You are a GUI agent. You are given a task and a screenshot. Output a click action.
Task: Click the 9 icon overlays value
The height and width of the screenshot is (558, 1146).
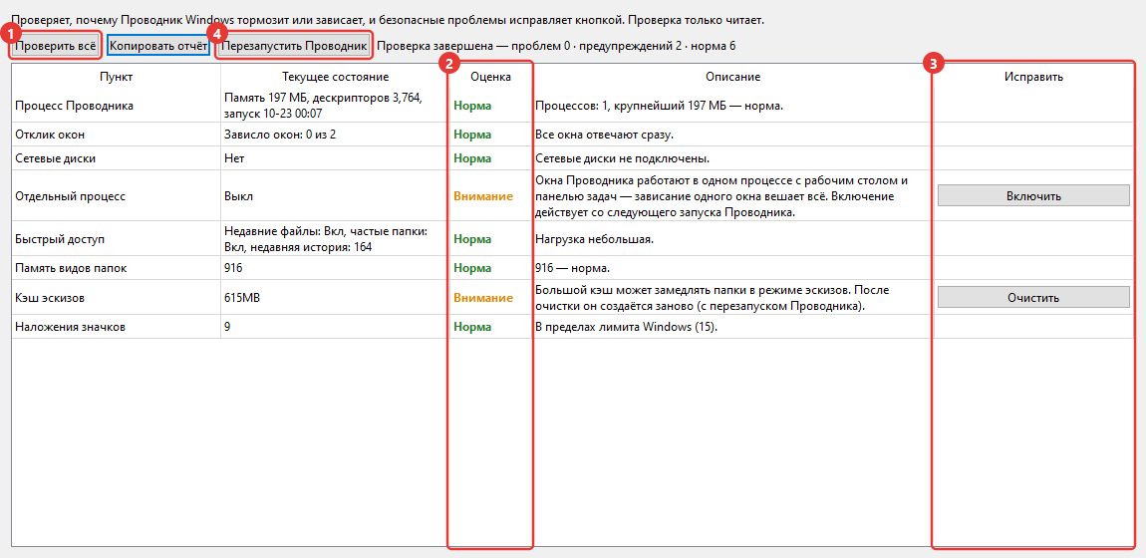(335, 327)
